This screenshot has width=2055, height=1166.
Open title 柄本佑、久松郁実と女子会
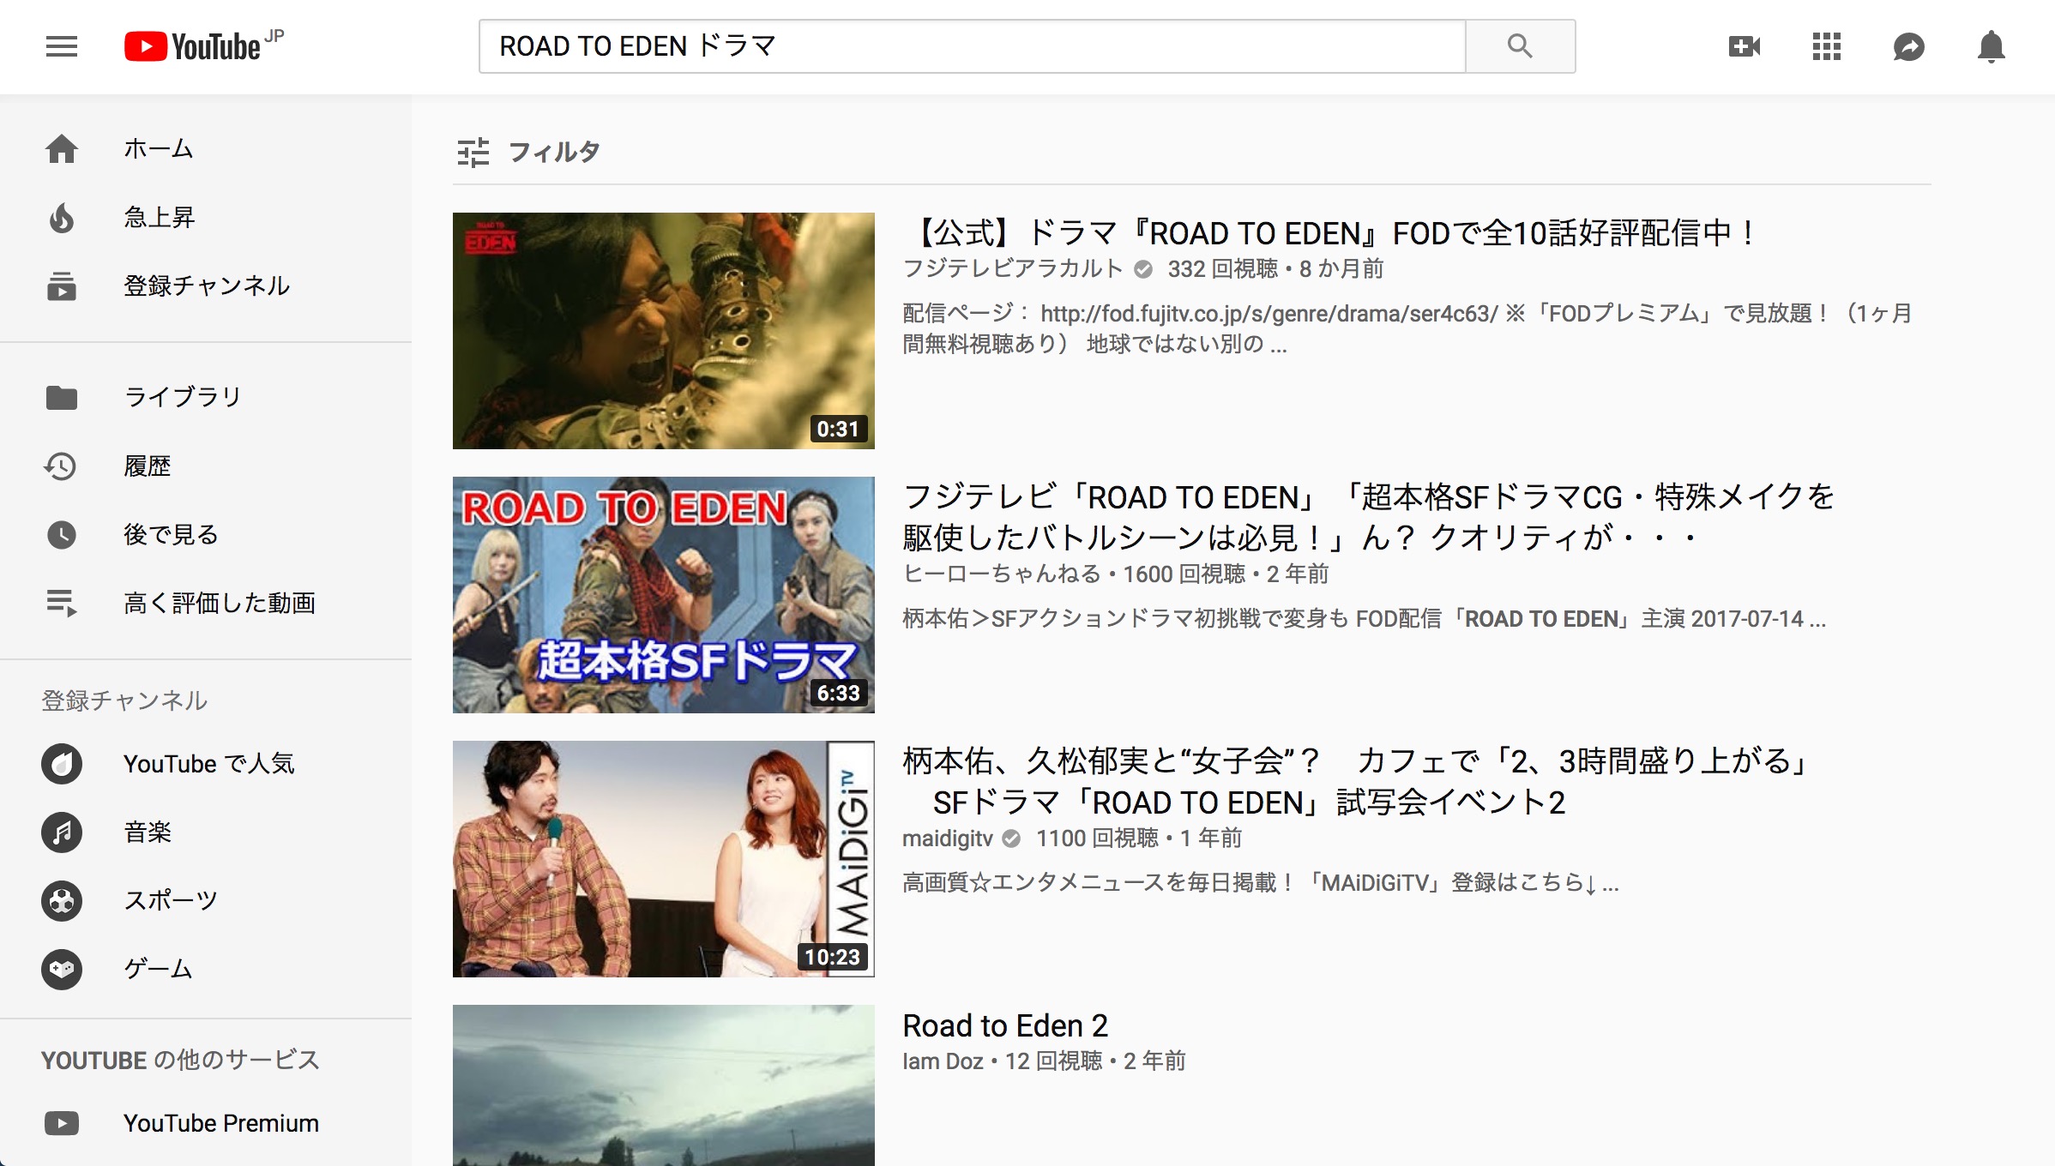point(1357,781)
